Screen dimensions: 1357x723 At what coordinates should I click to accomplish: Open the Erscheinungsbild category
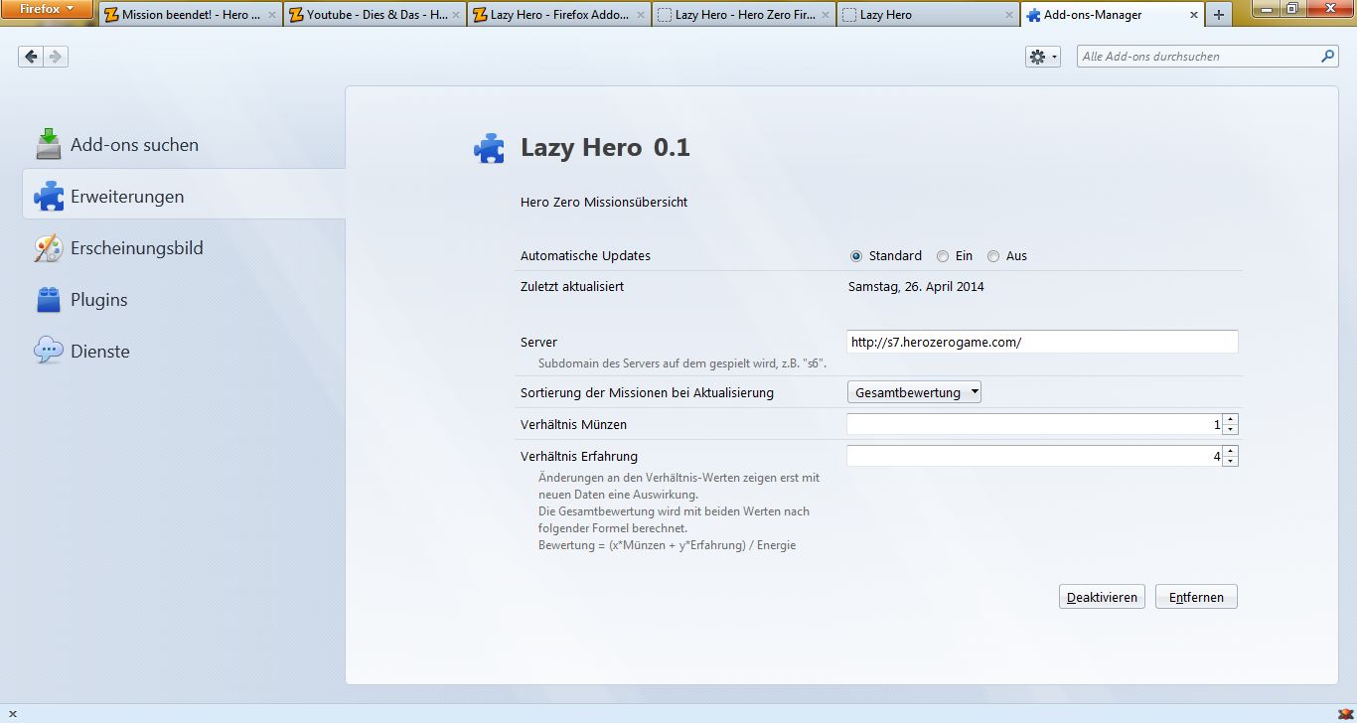click(x=184, y=247)
